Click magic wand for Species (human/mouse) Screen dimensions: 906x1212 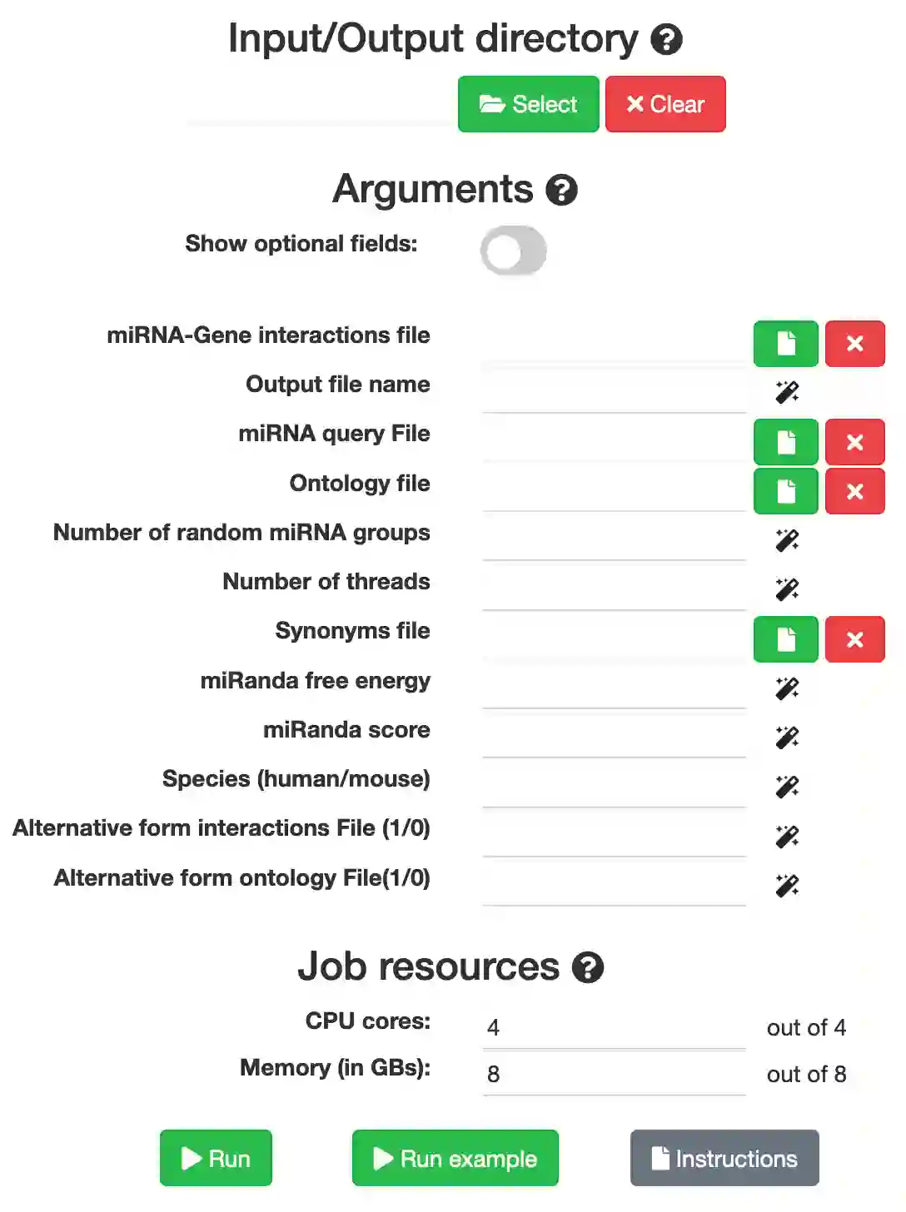[787, 787]
